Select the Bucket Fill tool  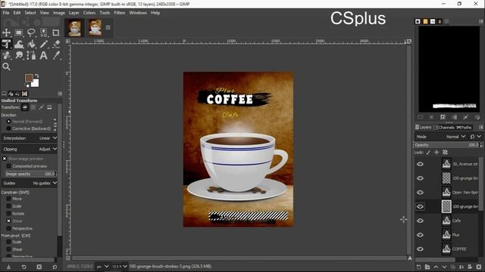click(31, 44)
